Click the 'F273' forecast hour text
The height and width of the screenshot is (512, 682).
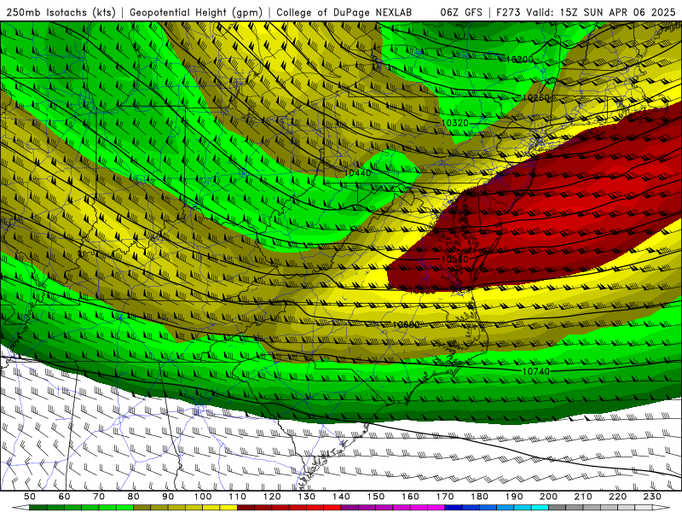point(510,12)
